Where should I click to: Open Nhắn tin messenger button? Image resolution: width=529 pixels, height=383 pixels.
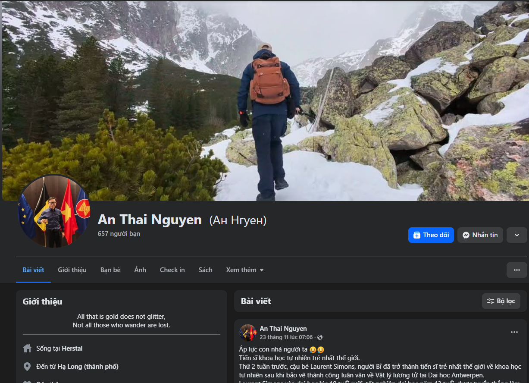[x=480, y=235]
